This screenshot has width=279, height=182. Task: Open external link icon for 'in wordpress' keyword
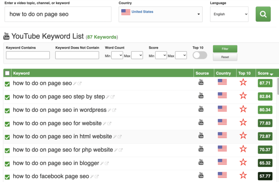114,110
